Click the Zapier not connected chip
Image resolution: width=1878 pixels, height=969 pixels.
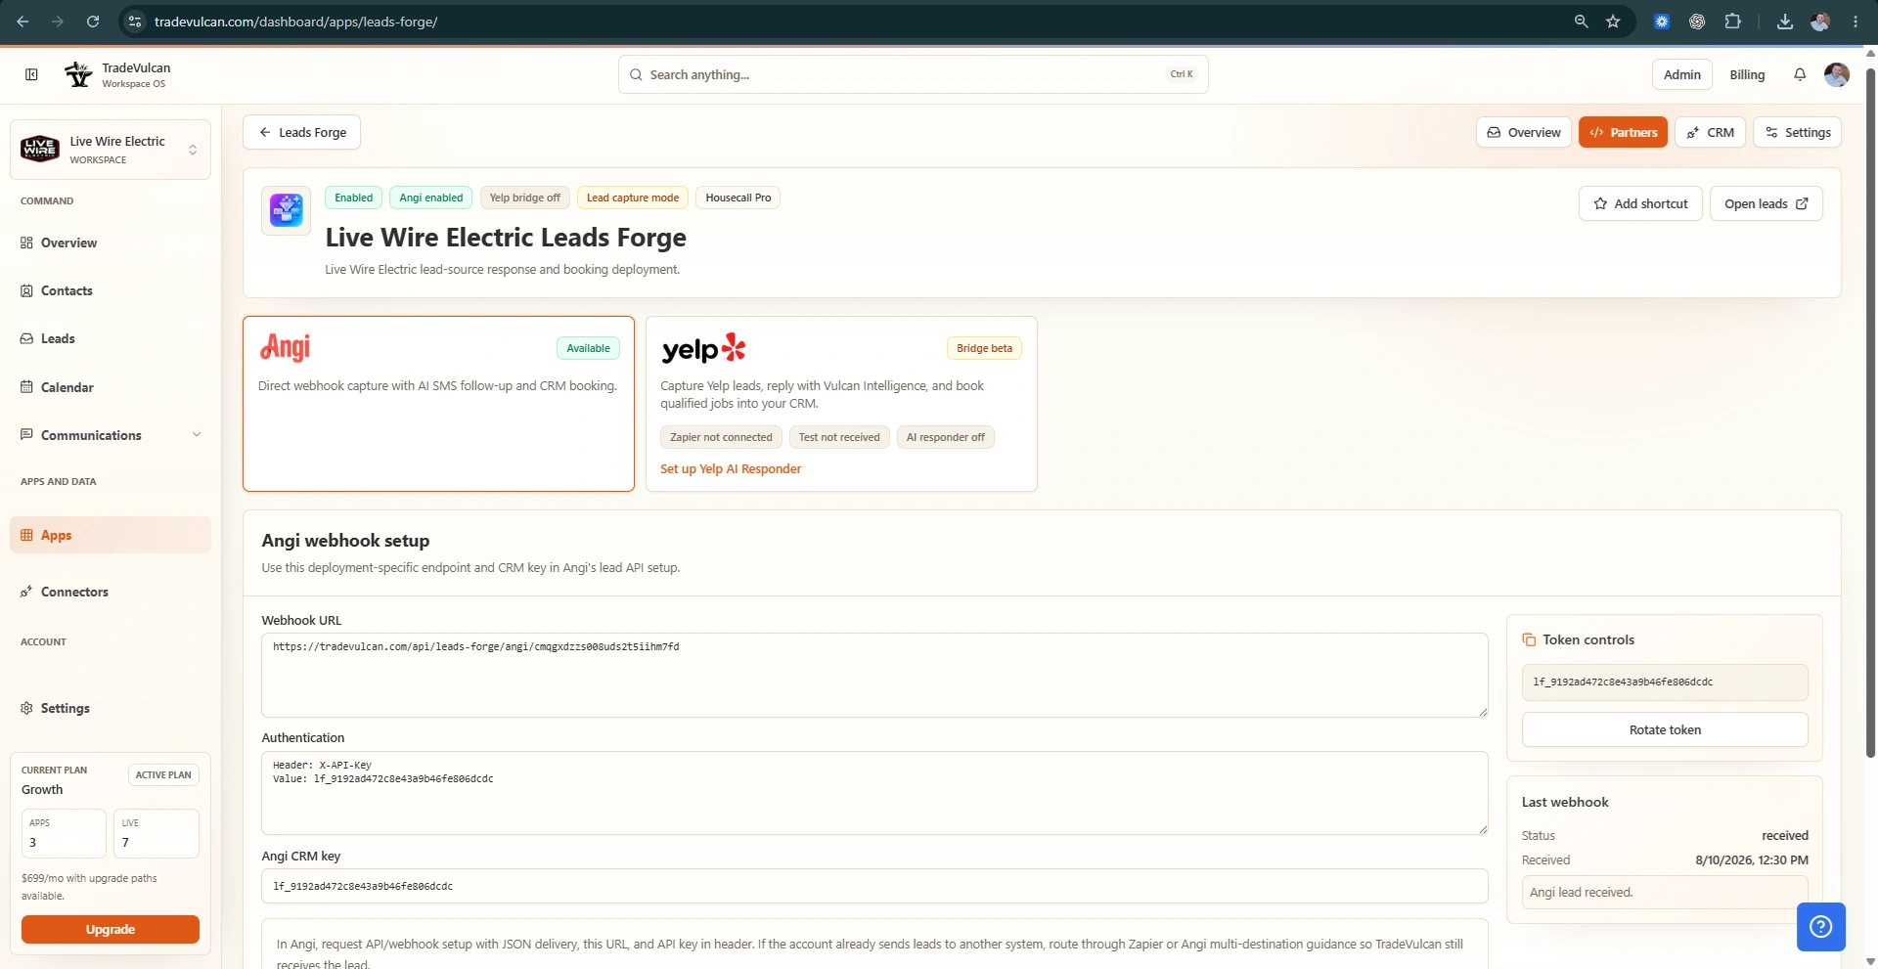[x=721, y=437]
